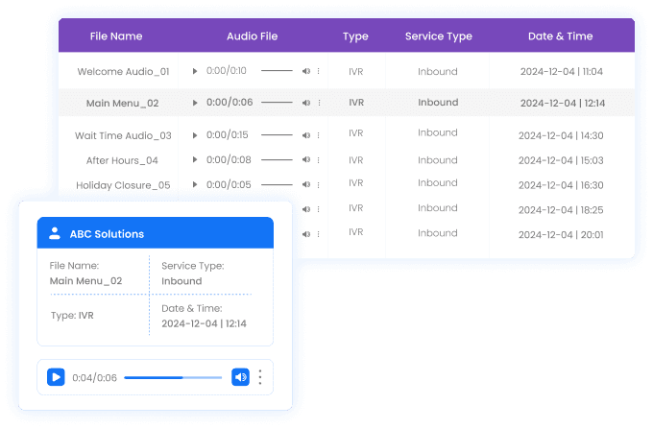Mute volume in the 20:01 row
Viewport: 653px width, 429px height.
coord(306,234)
